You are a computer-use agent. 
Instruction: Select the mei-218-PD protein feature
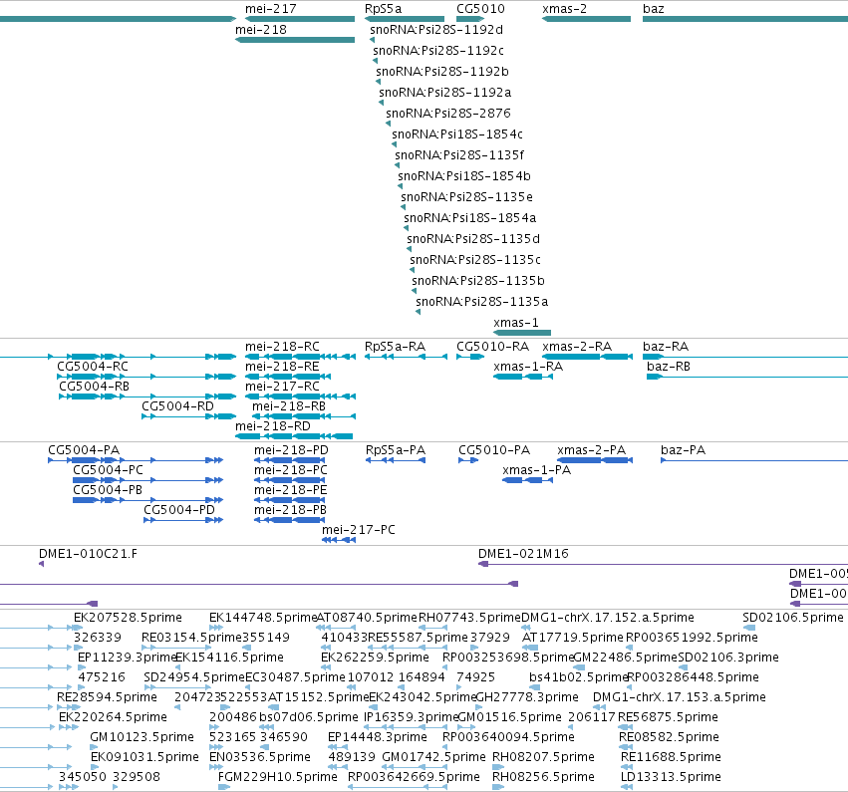(290, 460)
